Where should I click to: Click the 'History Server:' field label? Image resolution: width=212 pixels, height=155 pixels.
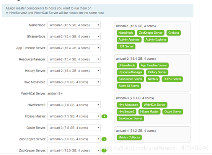tap(36, 71)
